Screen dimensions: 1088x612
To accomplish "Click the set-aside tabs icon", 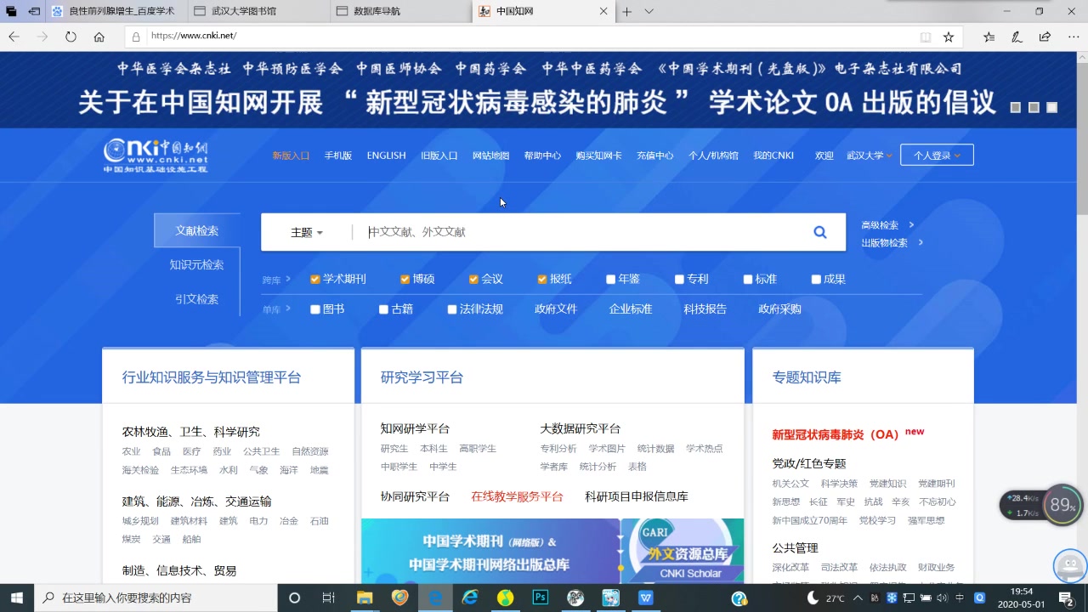I will tap(34, 11).
